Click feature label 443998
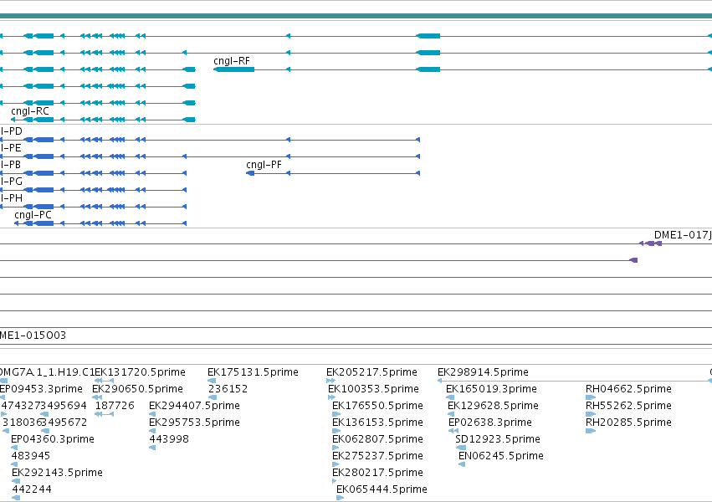Screen dimensions: 712x502 [169, 439]
